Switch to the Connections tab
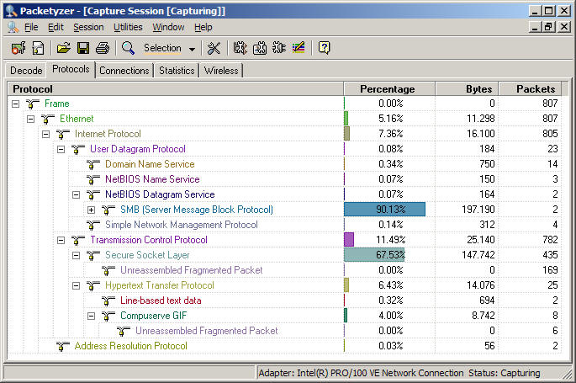576x383 pixels. pyautogui.click(x=124, y=70)
